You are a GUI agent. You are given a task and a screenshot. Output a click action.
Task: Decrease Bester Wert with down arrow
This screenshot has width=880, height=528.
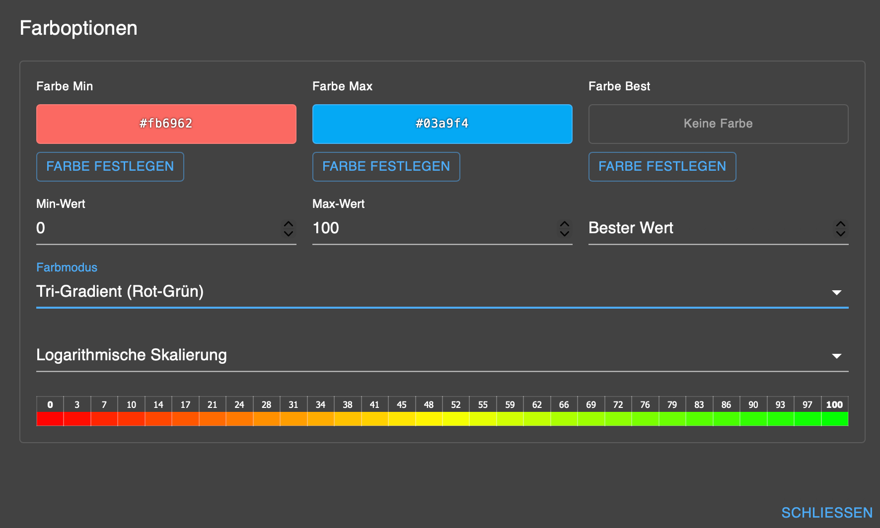coord(841,233)
